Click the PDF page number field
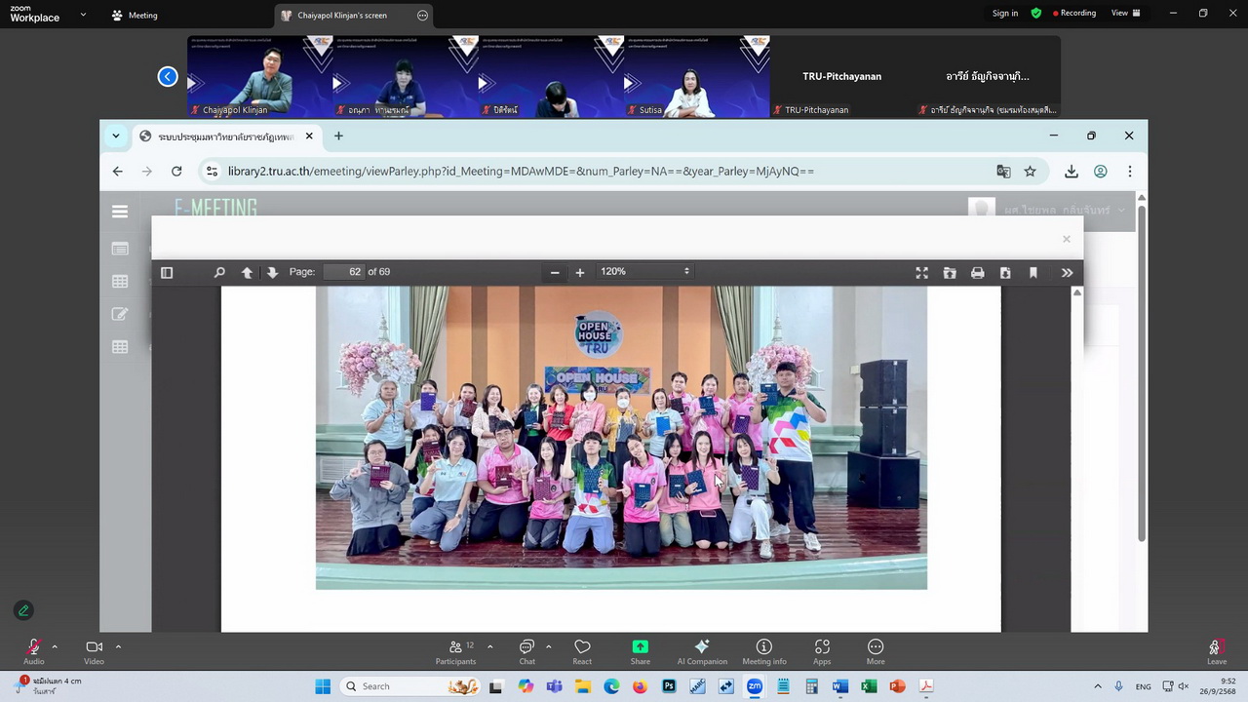This screenshot has height=702, width=1248. coord(344,272)
